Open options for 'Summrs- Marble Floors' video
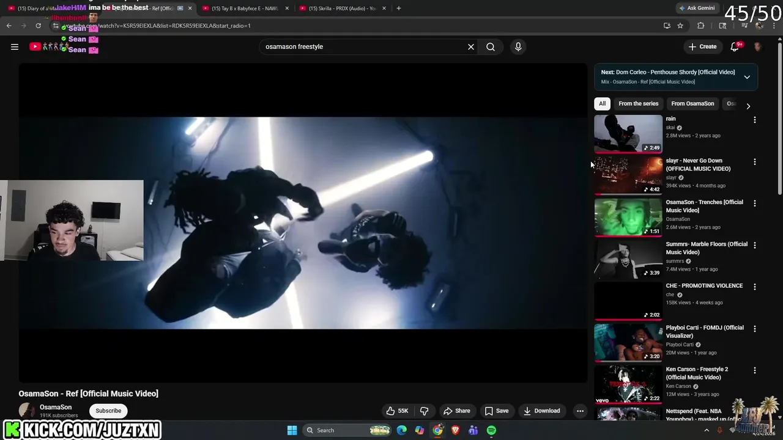Viewport: 783px width, 440px height. coord(754,245)
